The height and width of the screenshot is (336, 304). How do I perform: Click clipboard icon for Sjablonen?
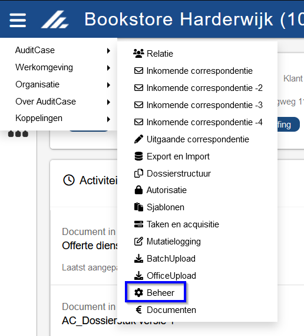click(x=138, y=207)
